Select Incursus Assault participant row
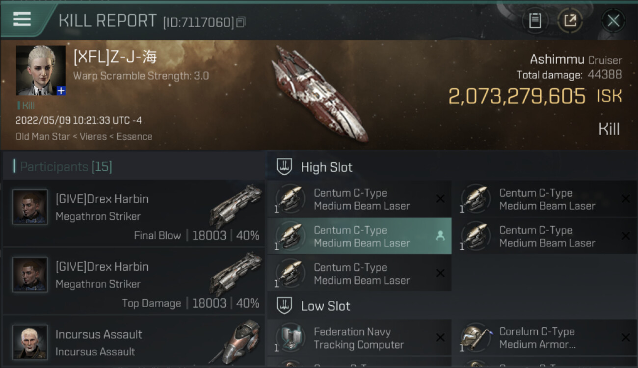The height and width of the screenshot is (368, 638). [x=133, y=342]
